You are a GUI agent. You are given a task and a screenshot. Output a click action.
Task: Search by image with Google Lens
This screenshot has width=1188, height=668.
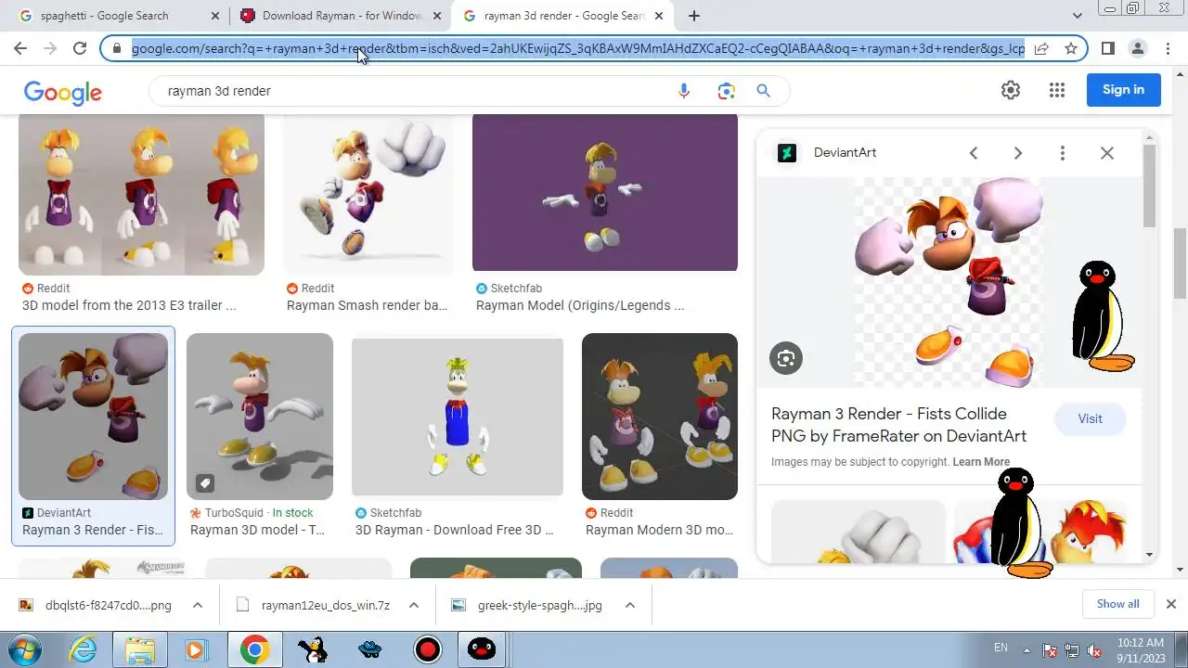tap(726, 91)
